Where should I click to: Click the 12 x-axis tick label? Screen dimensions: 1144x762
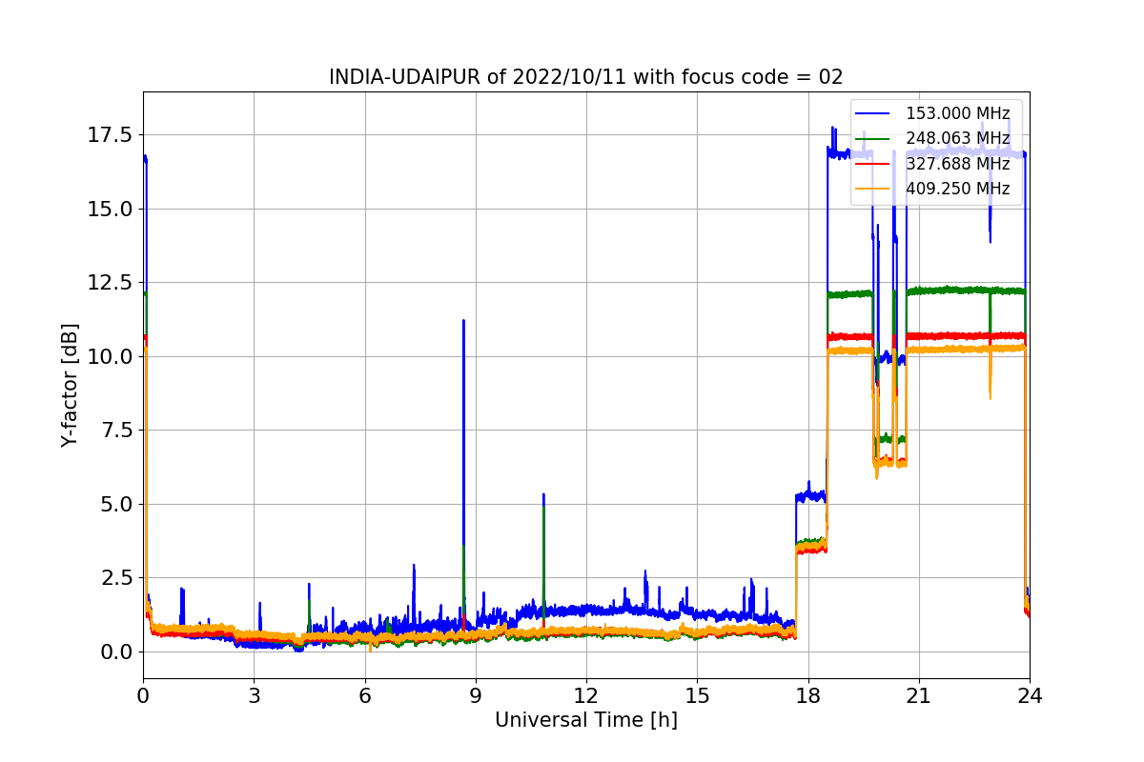click(x=586, y=695)
